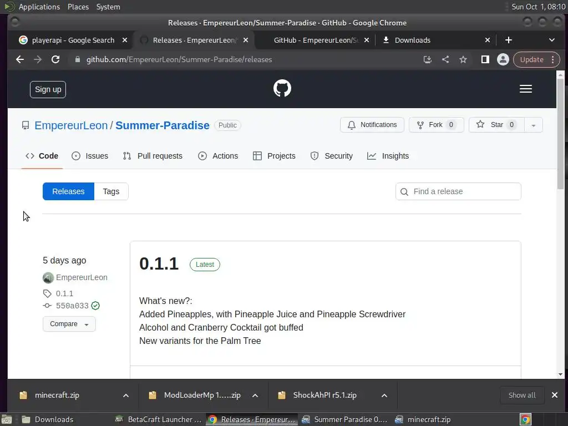Open the tab search dropdown chevron
Screen dimensions: 568x426
coord(552,40)
